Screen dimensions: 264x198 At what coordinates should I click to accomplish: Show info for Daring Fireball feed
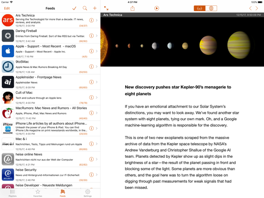point(91,36)
